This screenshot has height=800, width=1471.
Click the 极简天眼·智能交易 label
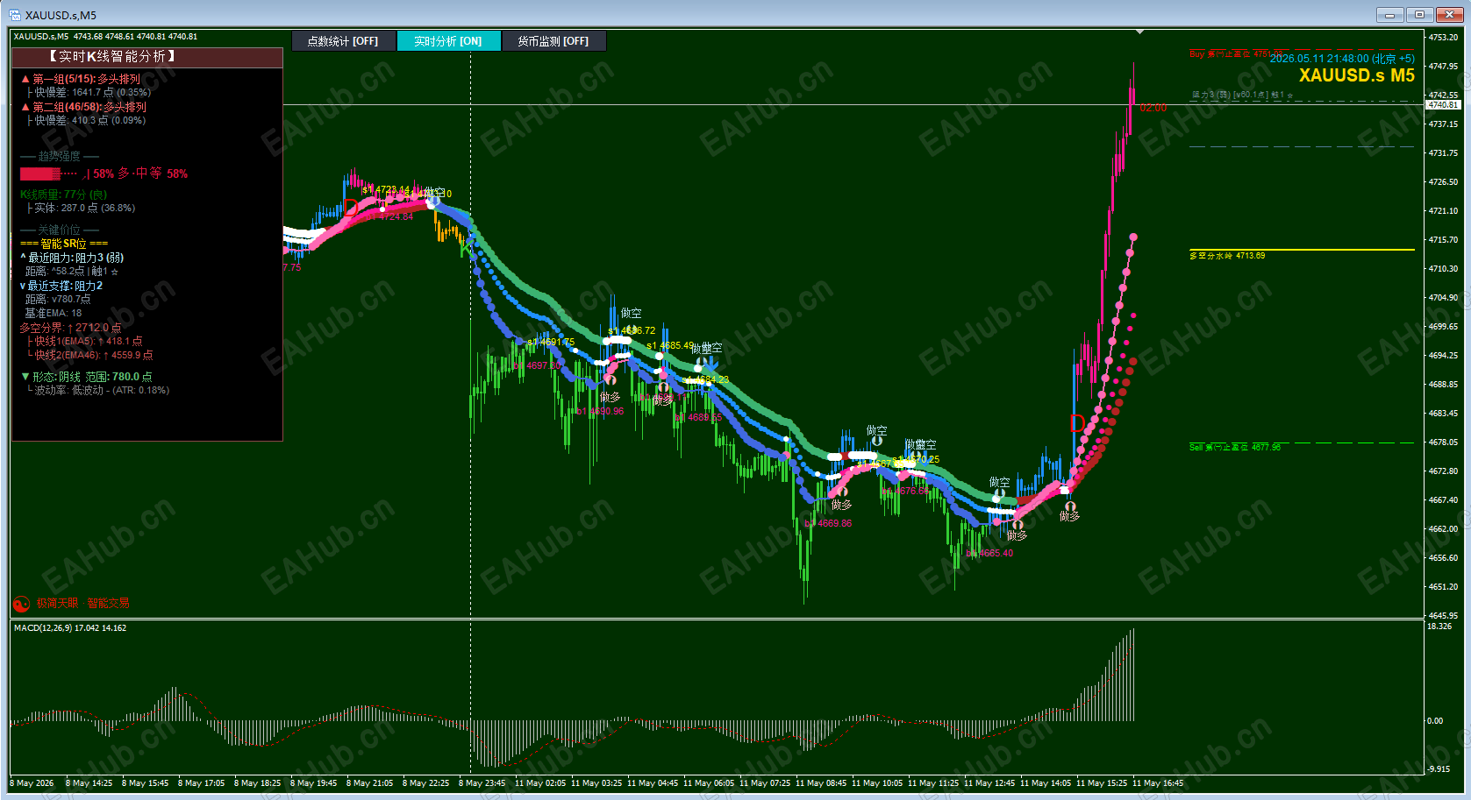(82, 603)
